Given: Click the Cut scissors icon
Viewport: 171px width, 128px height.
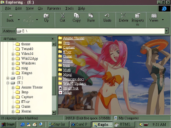Looking at the screenshot, I should point(62,15).
